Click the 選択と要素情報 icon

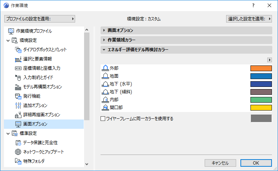click(x=18, y=59)
